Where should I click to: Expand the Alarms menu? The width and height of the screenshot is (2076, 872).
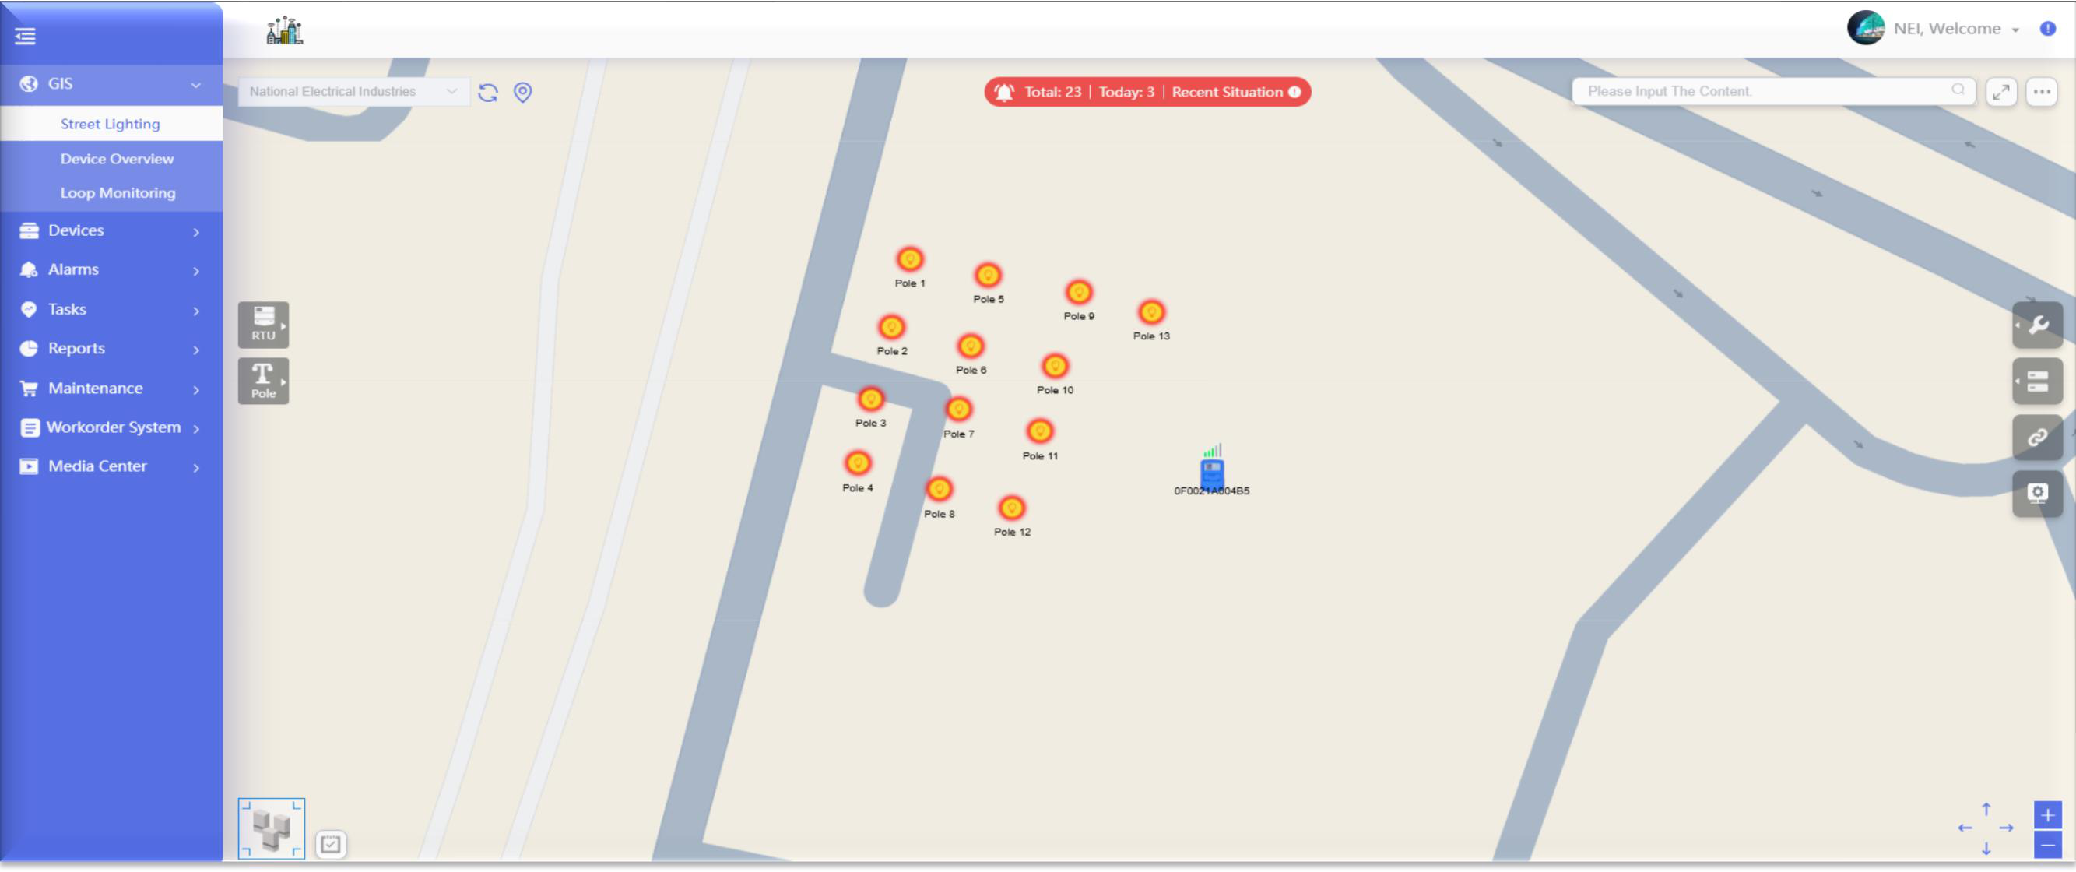pos(111,270)
